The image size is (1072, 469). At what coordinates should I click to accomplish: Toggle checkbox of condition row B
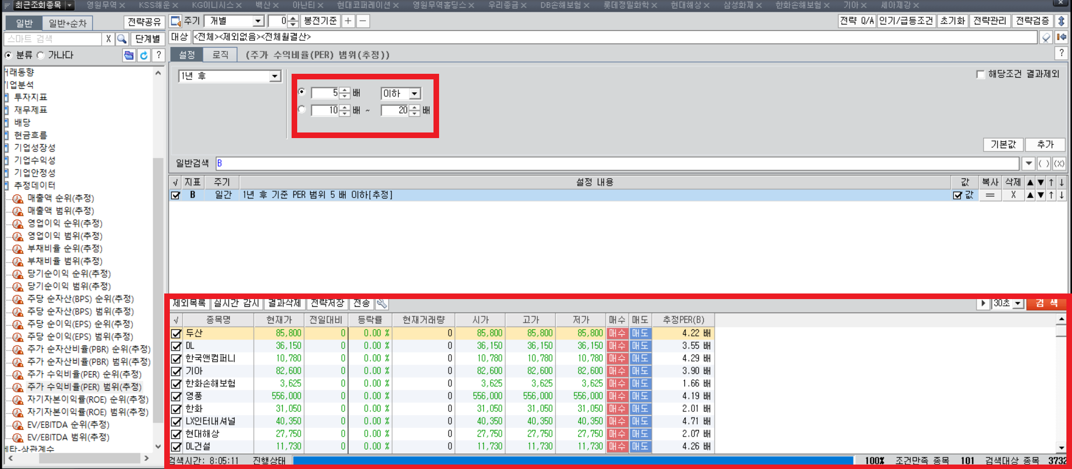pos(175,195)
